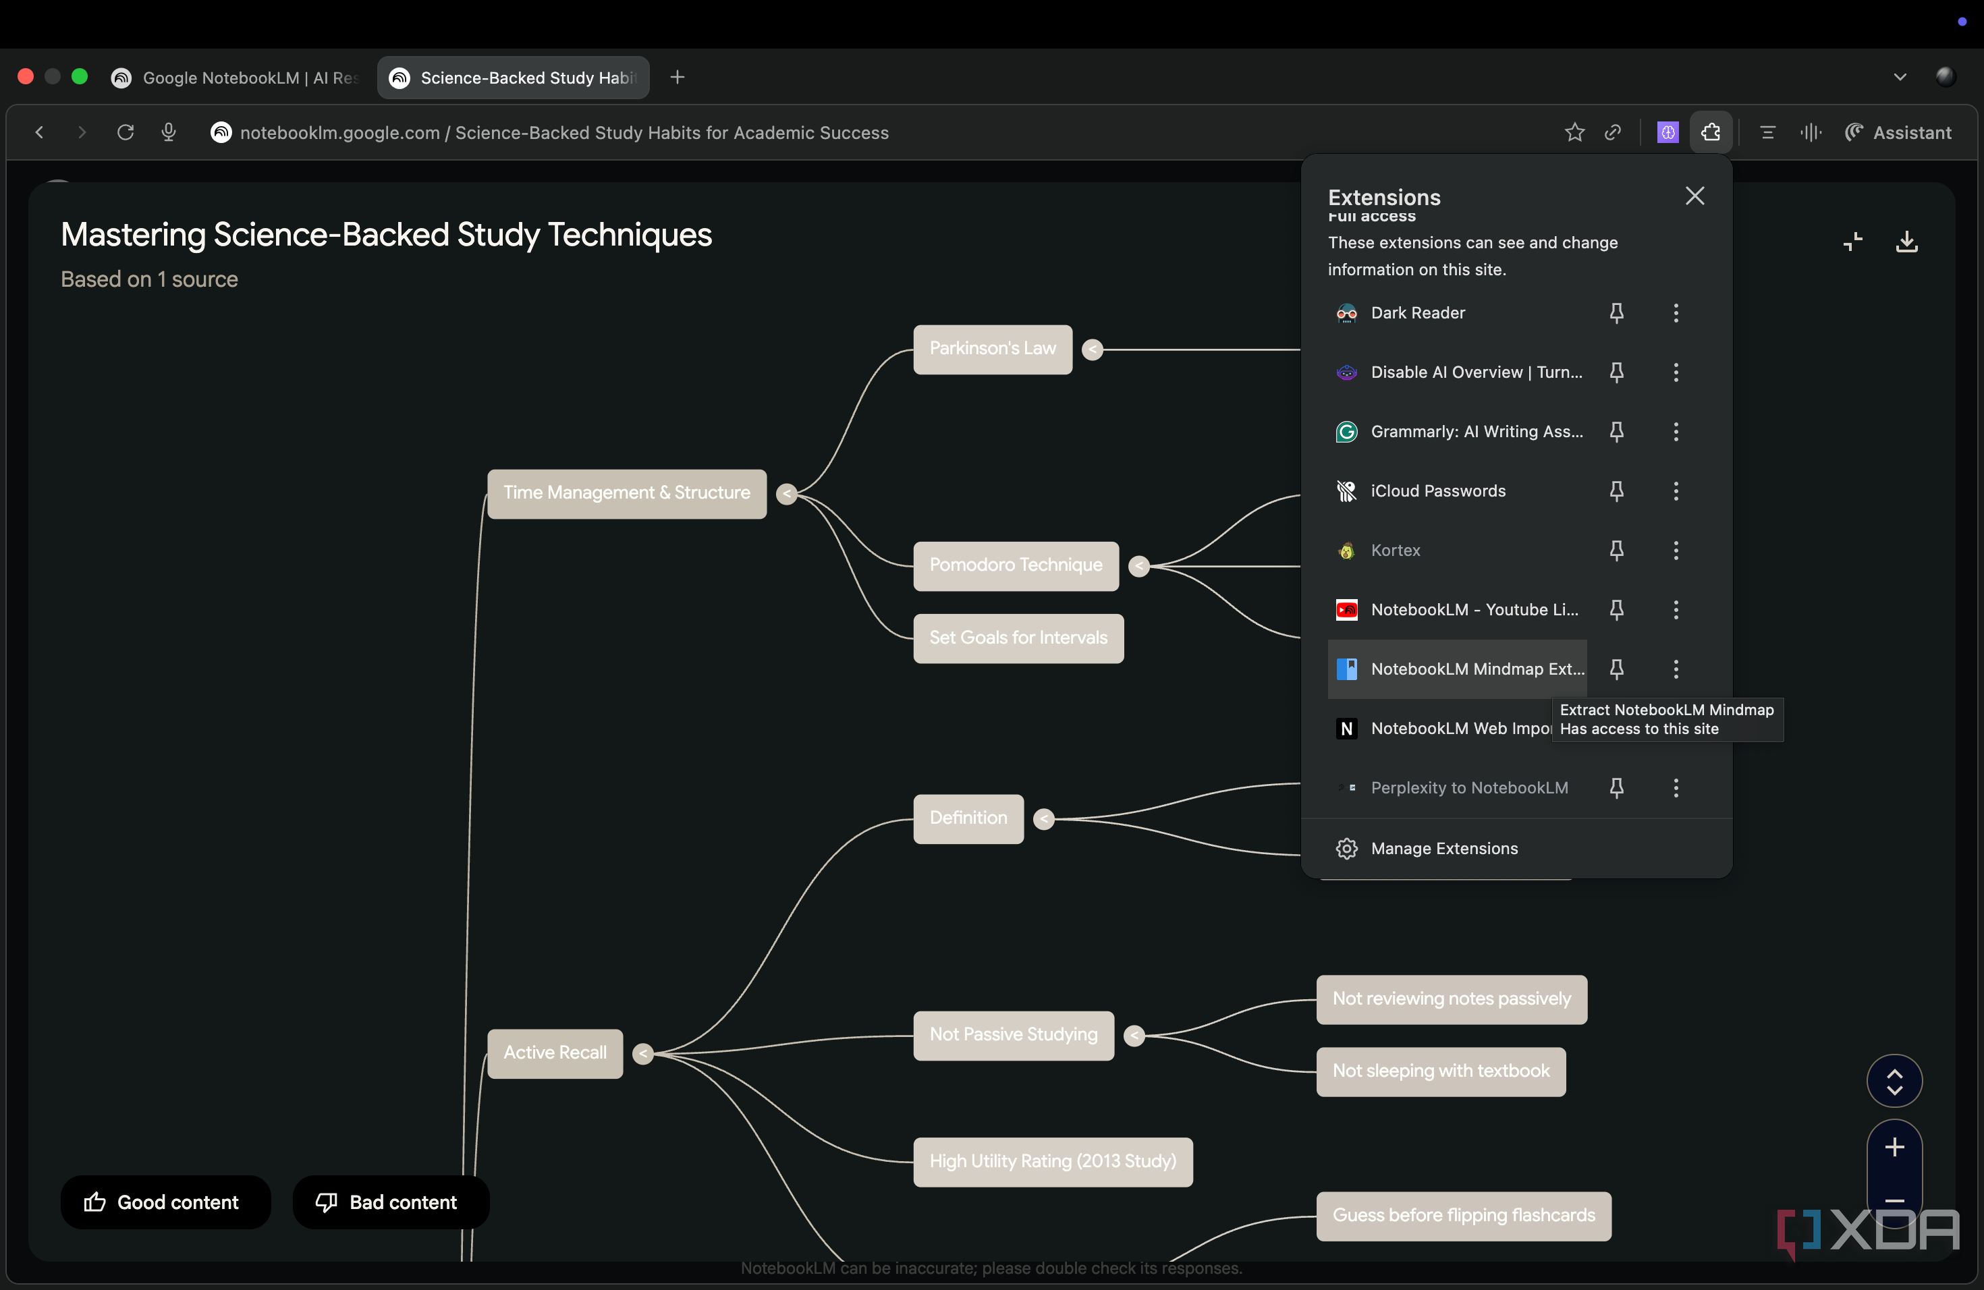
Task: Open more options for Dark Reader
Action: (1676, 313)
